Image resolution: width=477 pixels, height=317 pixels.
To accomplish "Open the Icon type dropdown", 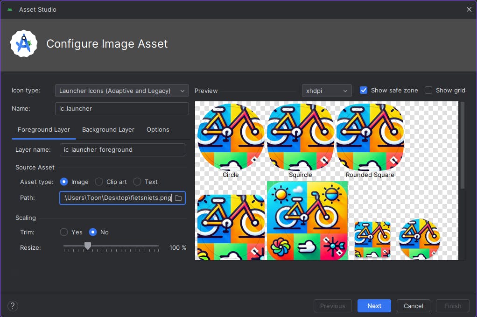I will tap(122, 91).
